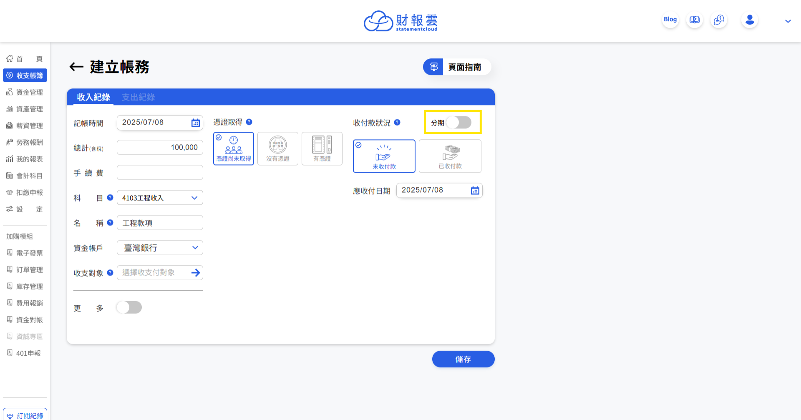
Task: Click the help icon beside 憑證取得
Action: tap(249, 122)
